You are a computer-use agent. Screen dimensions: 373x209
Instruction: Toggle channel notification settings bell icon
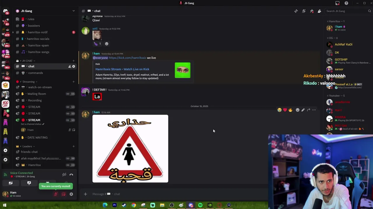coord(304,11)
